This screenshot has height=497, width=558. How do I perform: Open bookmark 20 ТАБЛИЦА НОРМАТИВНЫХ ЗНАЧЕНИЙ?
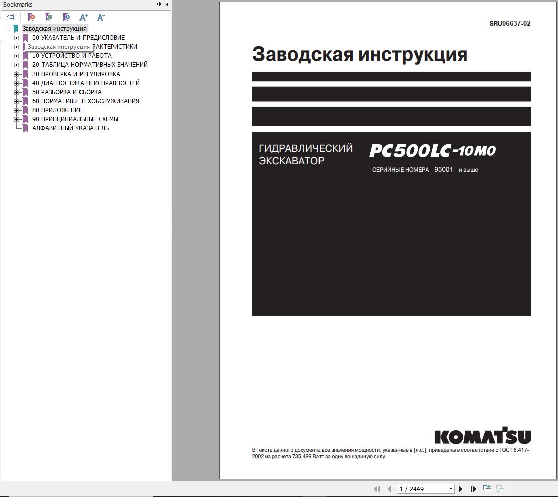click(90, 65)
